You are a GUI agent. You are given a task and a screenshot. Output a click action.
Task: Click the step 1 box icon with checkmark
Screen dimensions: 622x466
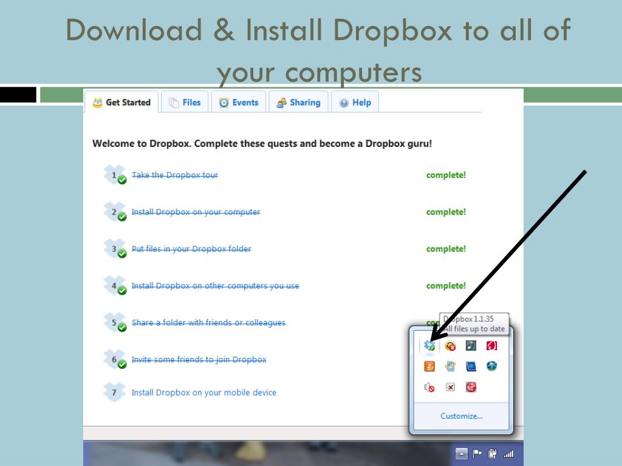coord(115,175)
